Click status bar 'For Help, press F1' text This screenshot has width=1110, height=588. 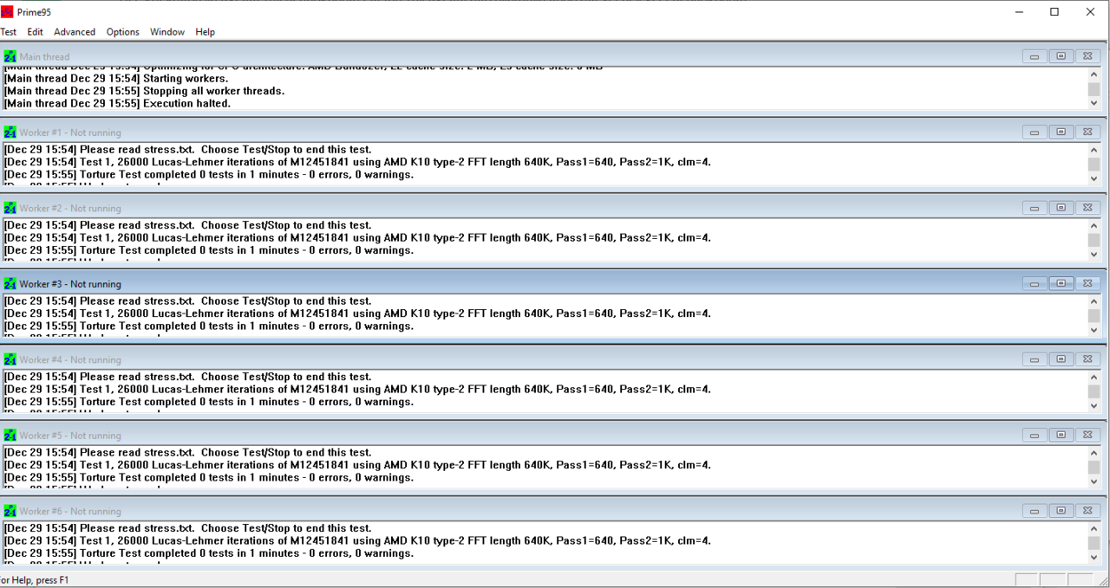[35, 580]
